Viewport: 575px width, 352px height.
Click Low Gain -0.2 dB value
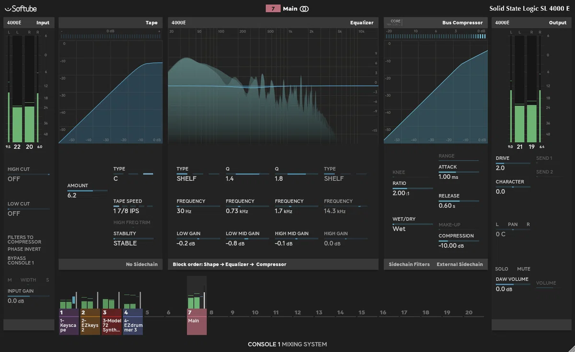point(186,243)
